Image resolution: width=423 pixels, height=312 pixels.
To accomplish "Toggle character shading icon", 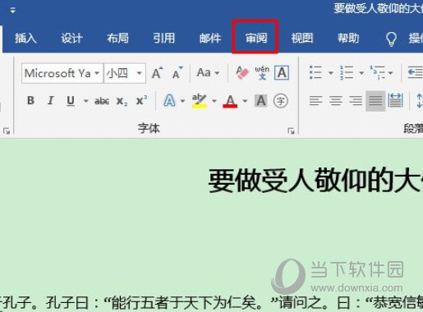I will [x=261, y=100].
